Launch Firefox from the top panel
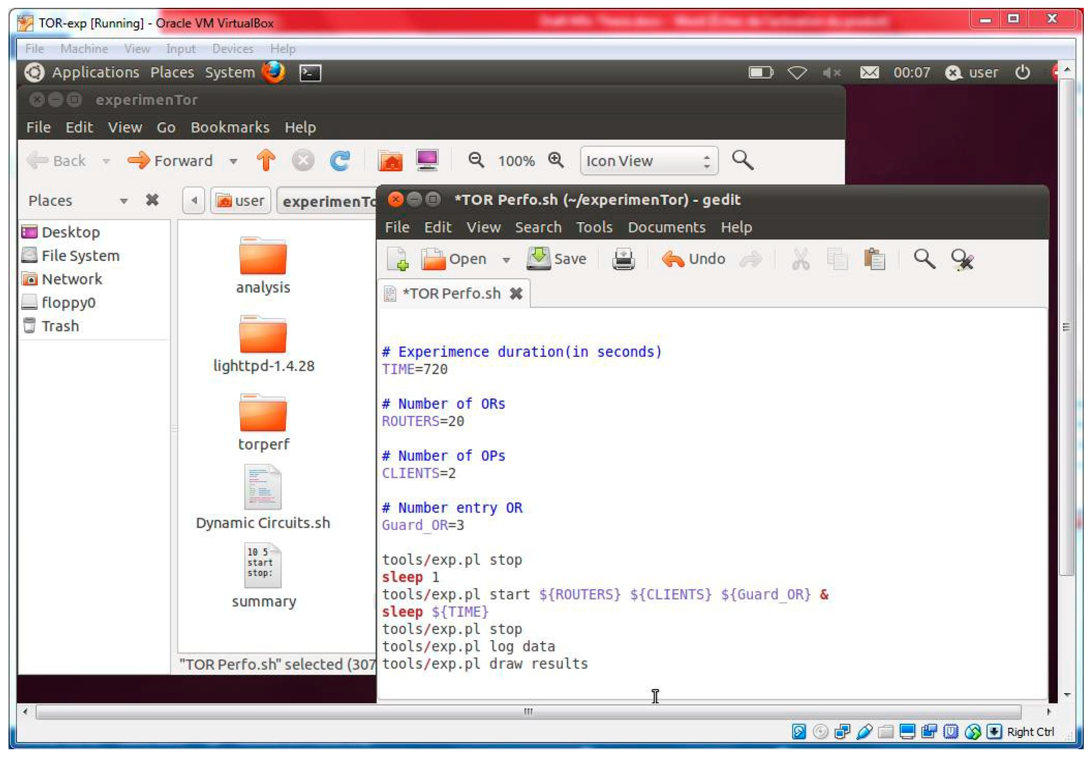1091x759 pixels. point(274,72)
